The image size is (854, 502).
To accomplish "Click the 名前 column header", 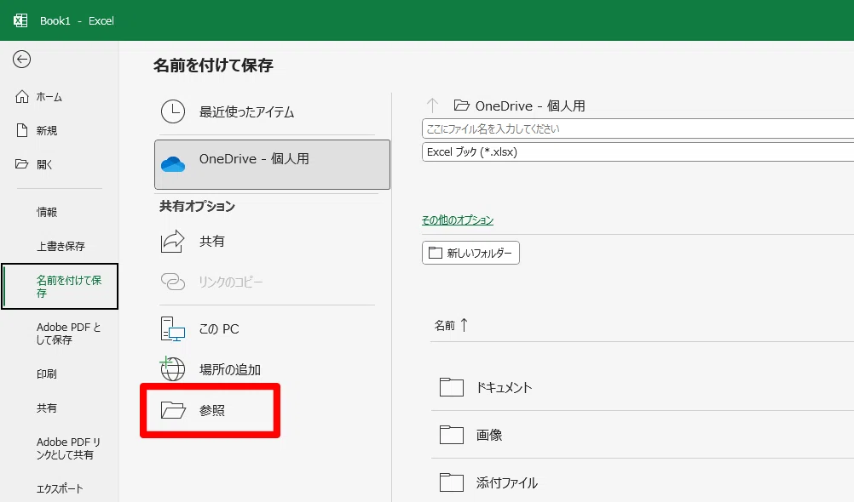I will point(444,325).
